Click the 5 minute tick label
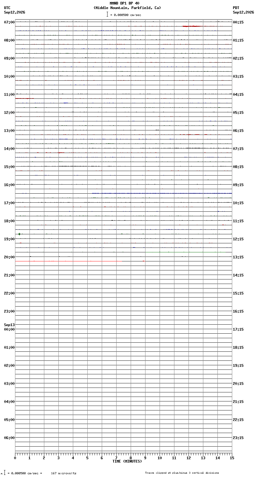256x477 pixels. (87, 458)
